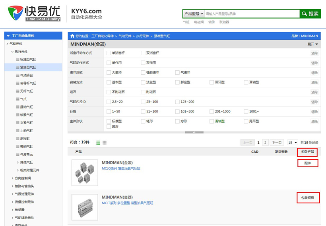Collapse the 执行元件 tree node

(x=12, y=52)
